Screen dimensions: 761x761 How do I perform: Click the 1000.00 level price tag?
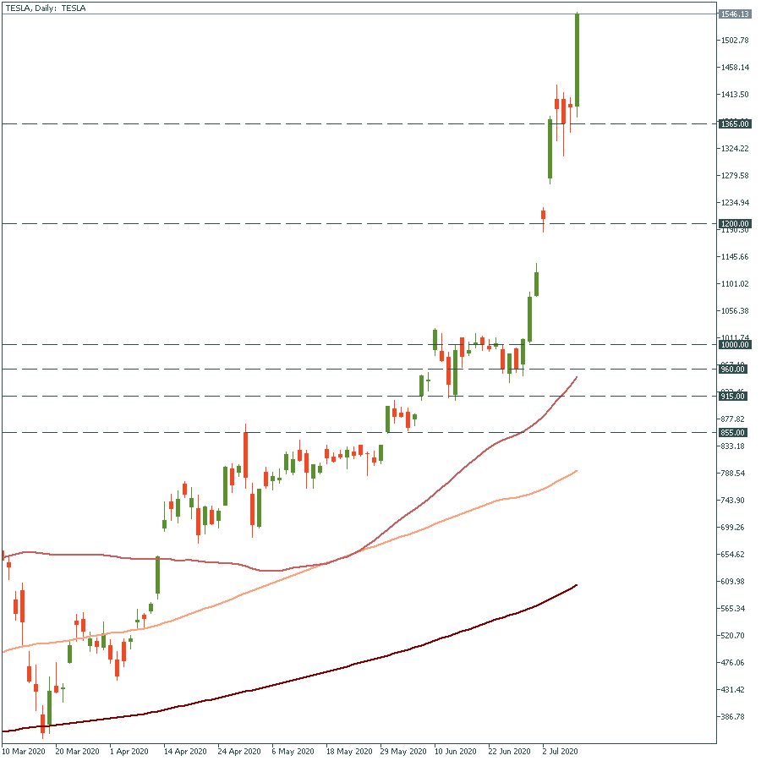(x=734, y=345)
